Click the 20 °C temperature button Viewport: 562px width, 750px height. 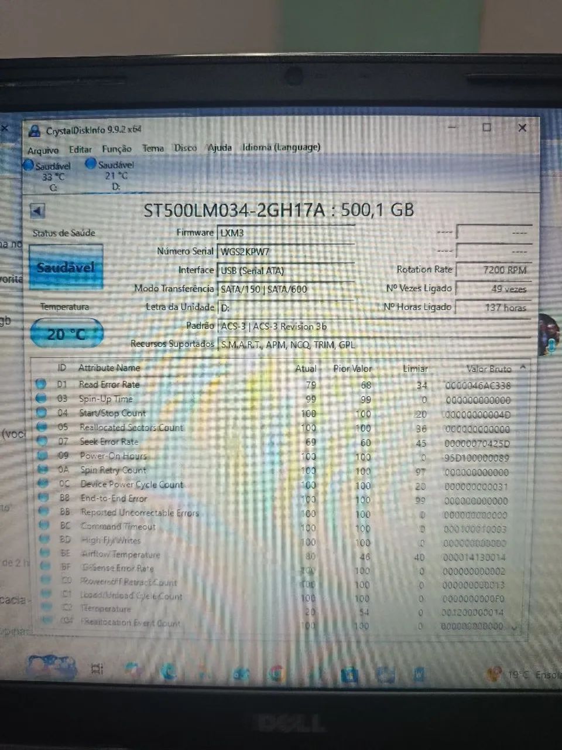tap(66, 333)
